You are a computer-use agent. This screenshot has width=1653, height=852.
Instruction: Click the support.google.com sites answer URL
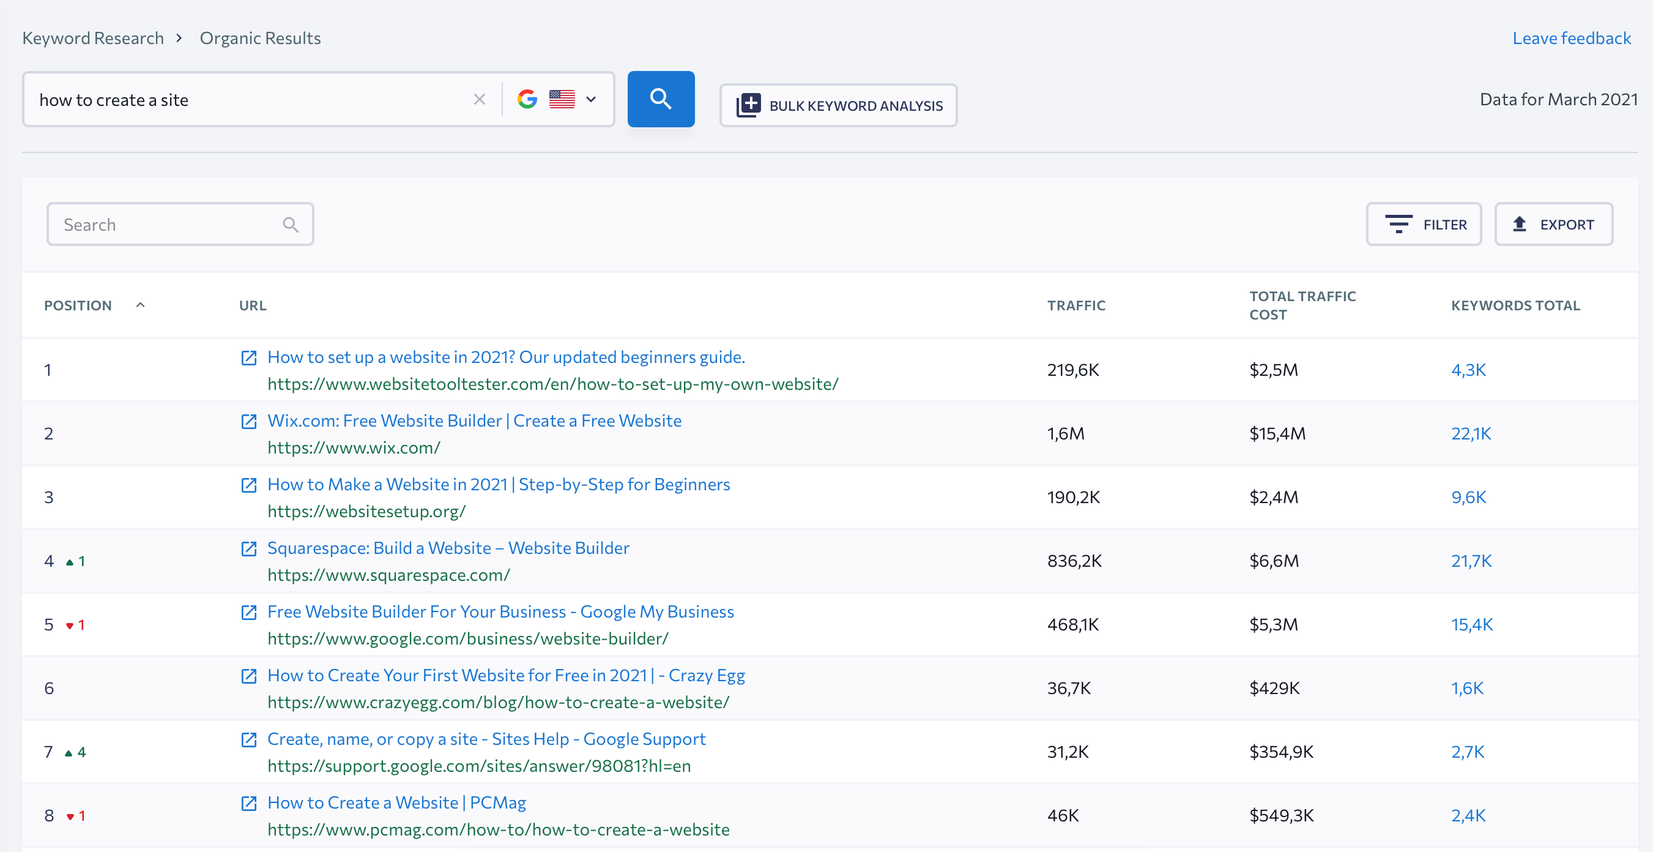(480, 765)
